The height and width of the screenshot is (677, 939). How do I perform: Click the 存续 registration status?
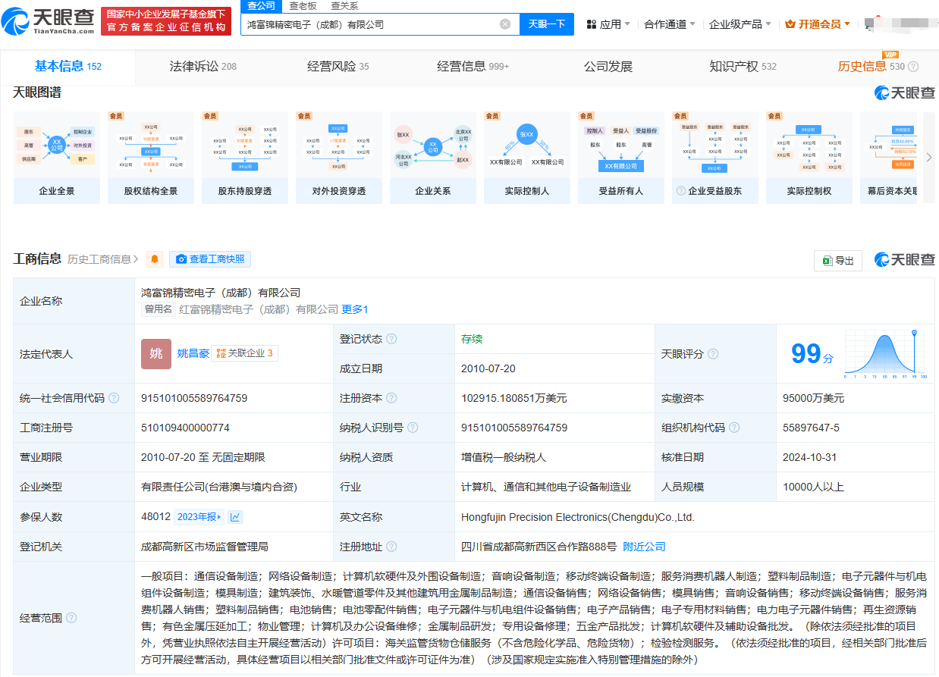(472, 339)
